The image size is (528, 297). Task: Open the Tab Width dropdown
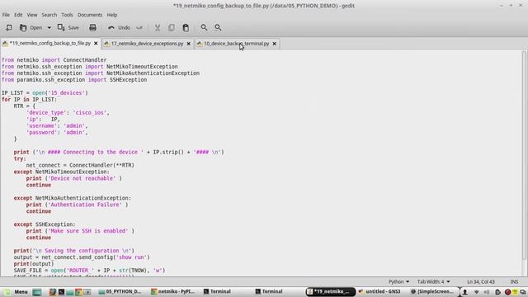[433, 281]
